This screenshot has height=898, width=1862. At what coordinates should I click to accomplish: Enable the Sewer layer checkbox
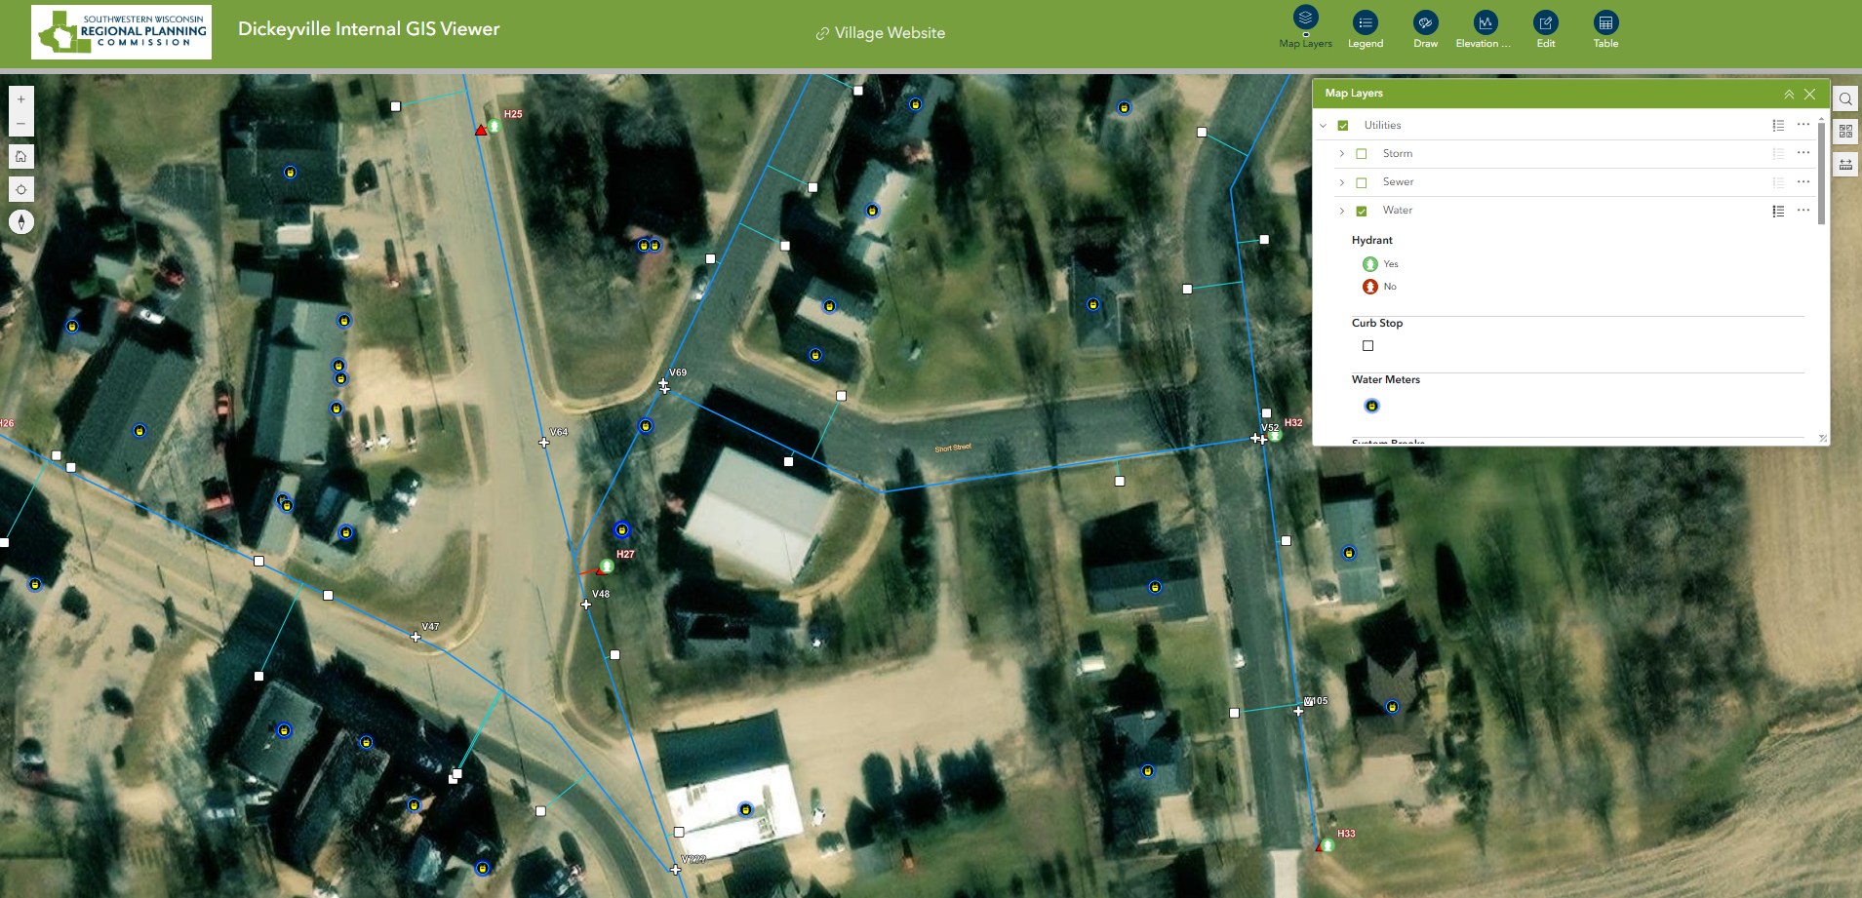click(1362, 182)
